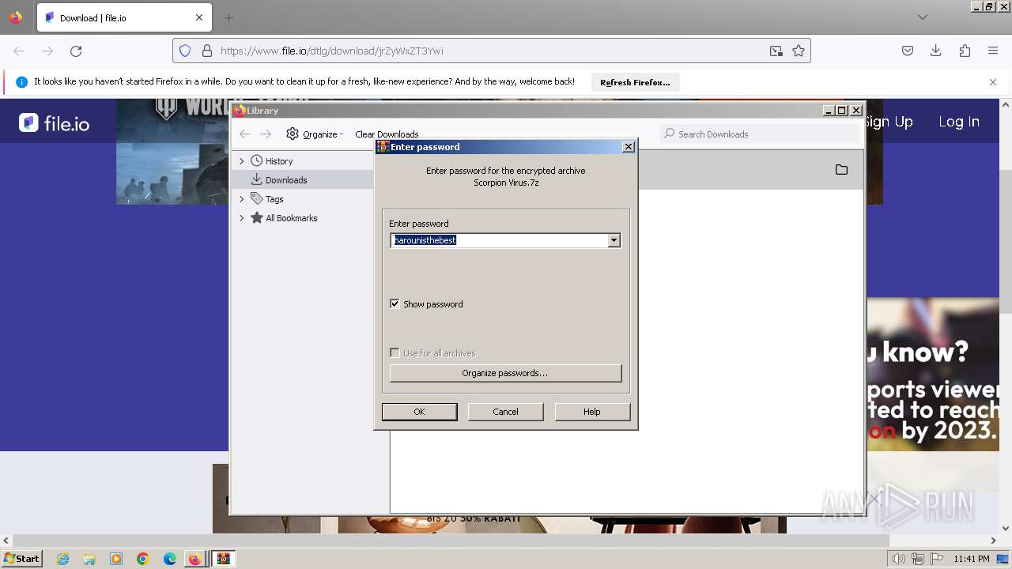Click the file.io logo

tap(54, 122)
